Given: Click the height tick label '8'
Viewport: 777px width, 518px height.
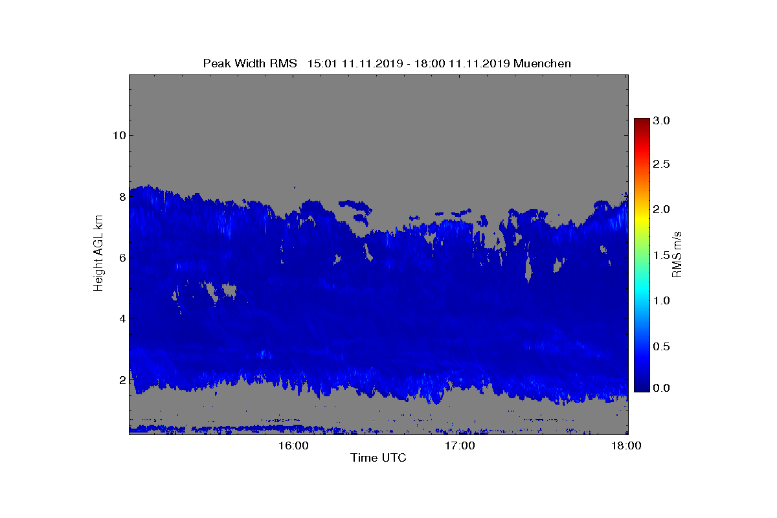Looking at the screenshot, I should point(121,197).
